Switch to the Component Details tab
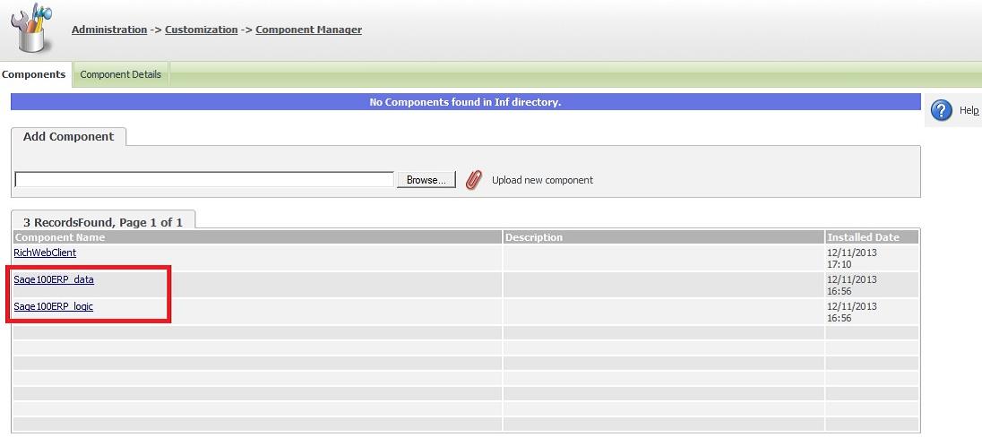Image resolution: width=982 pixels, height=437 pixels. click(x=121, y=74)
